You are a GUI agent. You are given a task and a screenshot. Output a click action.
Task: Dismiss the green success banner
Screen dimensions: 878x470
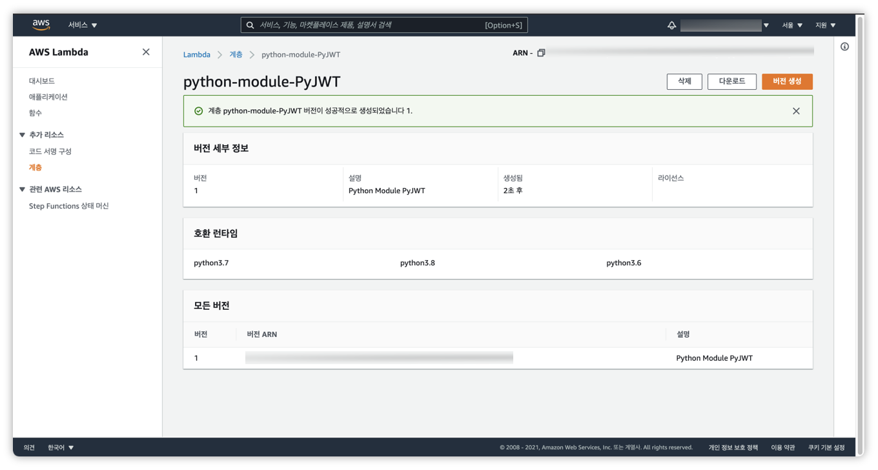796,111
